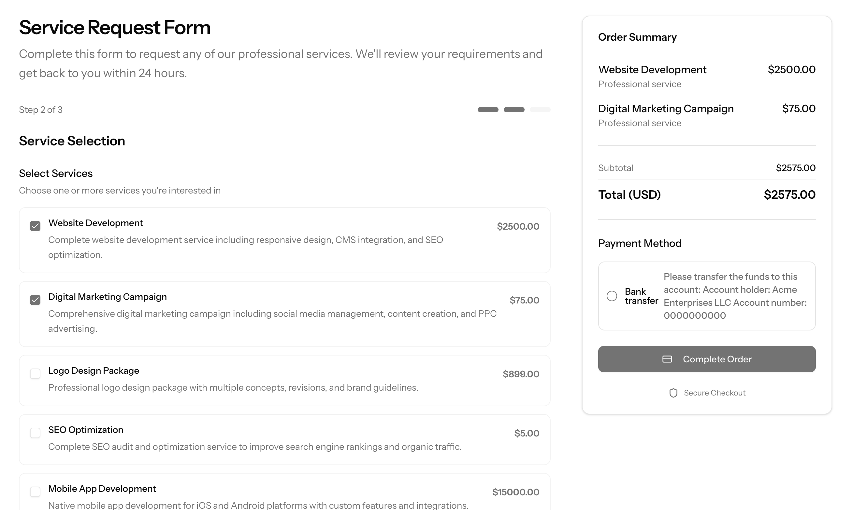Click the Complete Order button

coord(707,359)
